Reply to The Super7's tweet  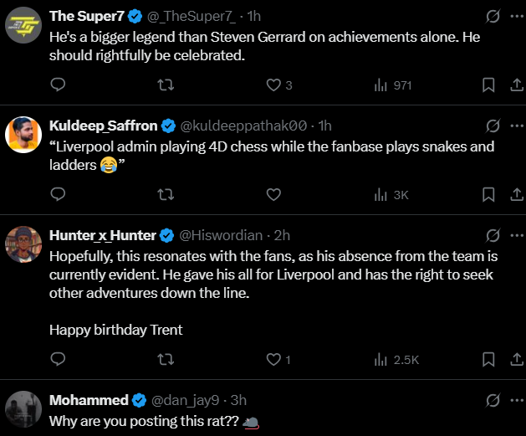[x=58, y=85]
